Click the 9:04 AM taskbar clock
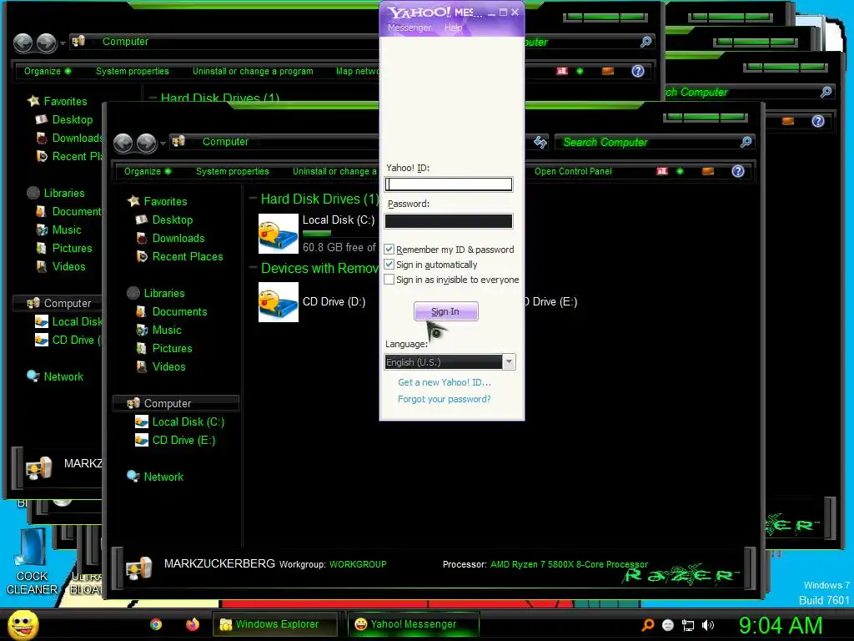This screenshot has width=854, height=641. (781, 625)
